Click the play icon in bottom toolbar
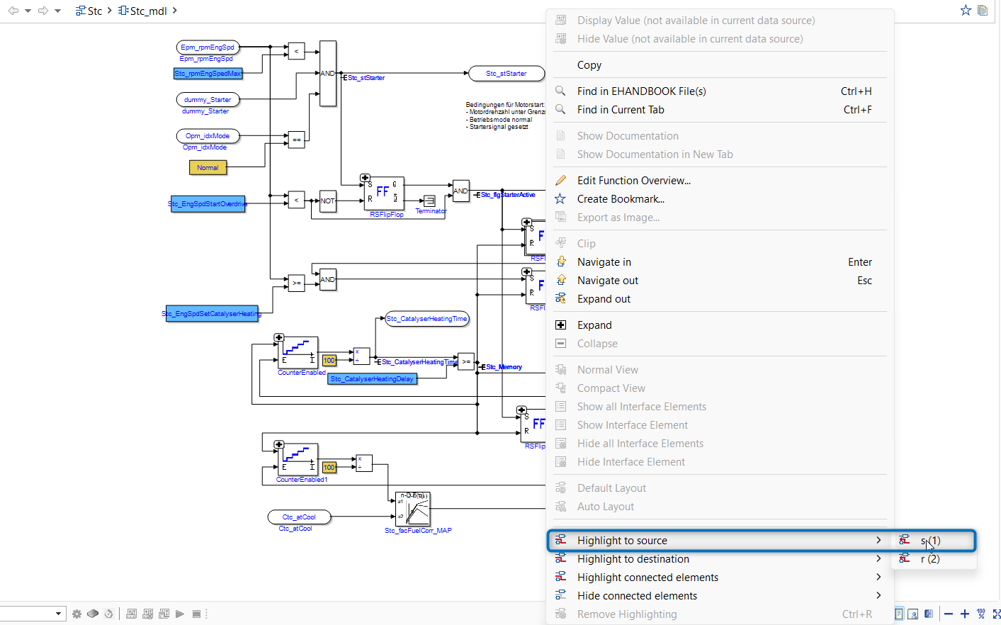The height and width of the screenshot is (625, 1001). click(180, 614)
